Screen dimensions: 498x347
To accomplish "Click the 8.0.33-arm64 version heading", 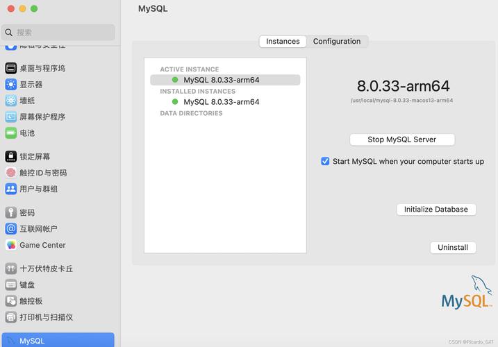I will pyautogui.click(x=403, y=86).
